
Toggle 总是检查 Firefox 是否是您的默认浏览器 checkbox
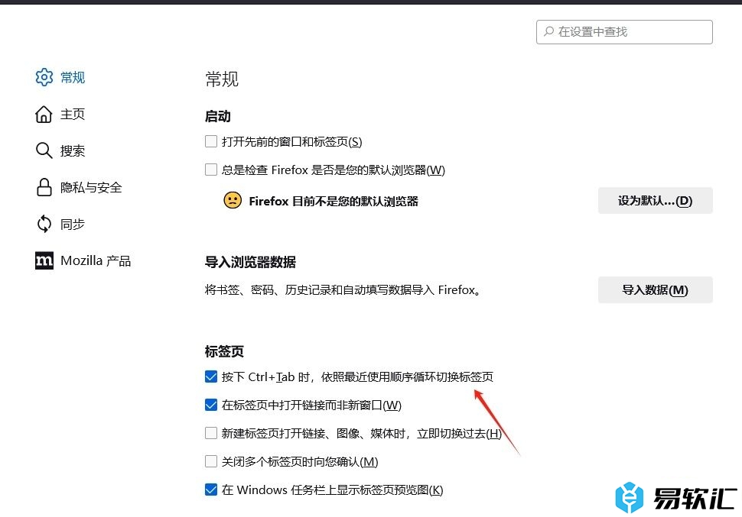click(211, 170)
